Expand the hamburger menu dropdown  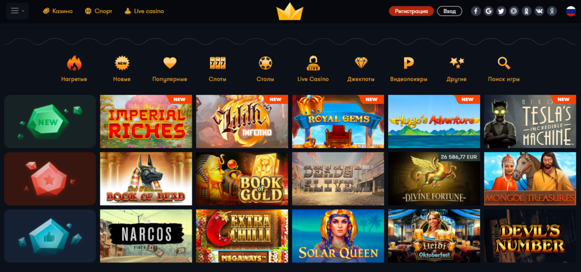(18, 11)
